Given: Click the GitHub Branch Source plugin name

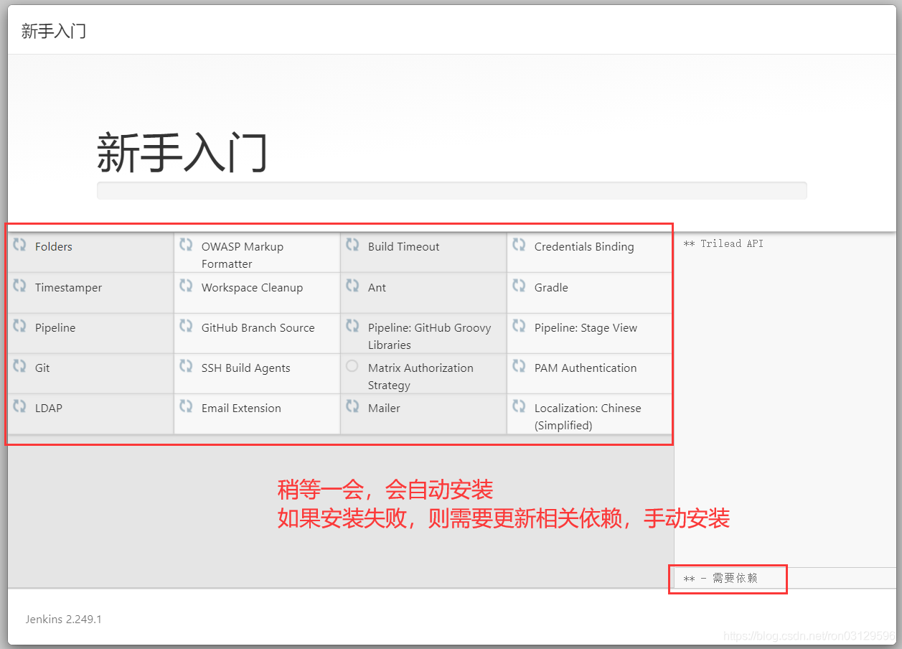Looking at the screenshot, I should coord(258,327).
